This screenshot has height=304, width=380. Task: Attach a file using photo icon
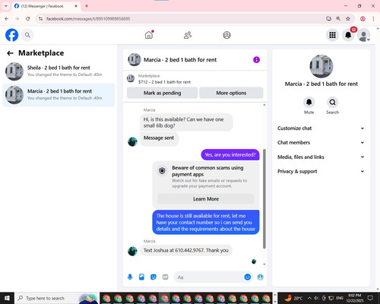pyautogui.click(x=141, y=277)
